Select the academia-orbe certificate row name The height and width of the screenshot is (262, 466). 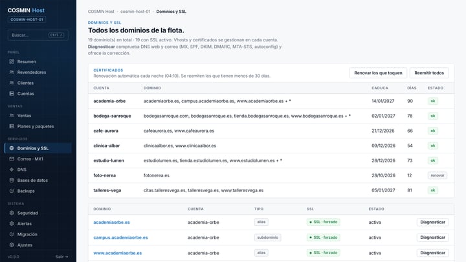109,101
